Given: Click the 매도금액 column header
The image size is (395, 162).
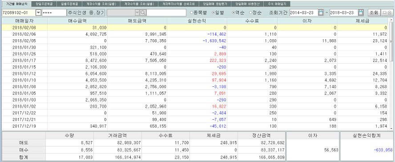Looking at the screenshot, I should 137,21.
